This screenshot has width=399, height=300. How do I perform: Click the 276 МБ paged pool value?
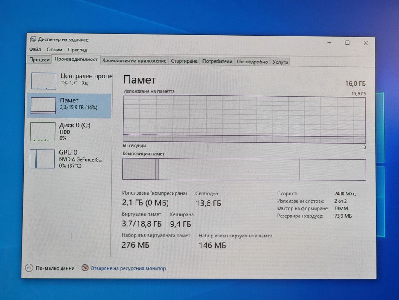136,245
